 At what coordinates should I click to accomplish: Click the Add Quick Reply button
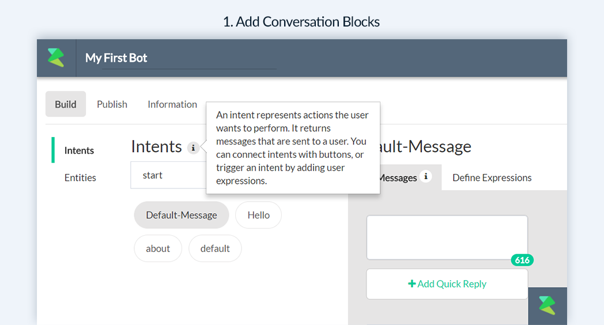[447, 284]
